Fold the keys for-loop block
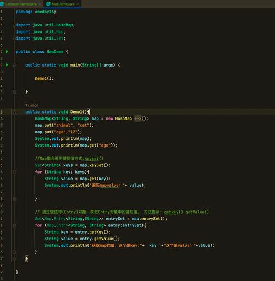 click(14, 172)
